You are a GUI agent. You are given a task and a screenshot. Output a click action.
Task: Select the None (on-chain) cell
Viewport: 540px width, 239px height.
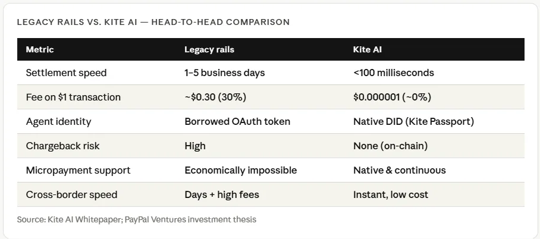point(390,146)
